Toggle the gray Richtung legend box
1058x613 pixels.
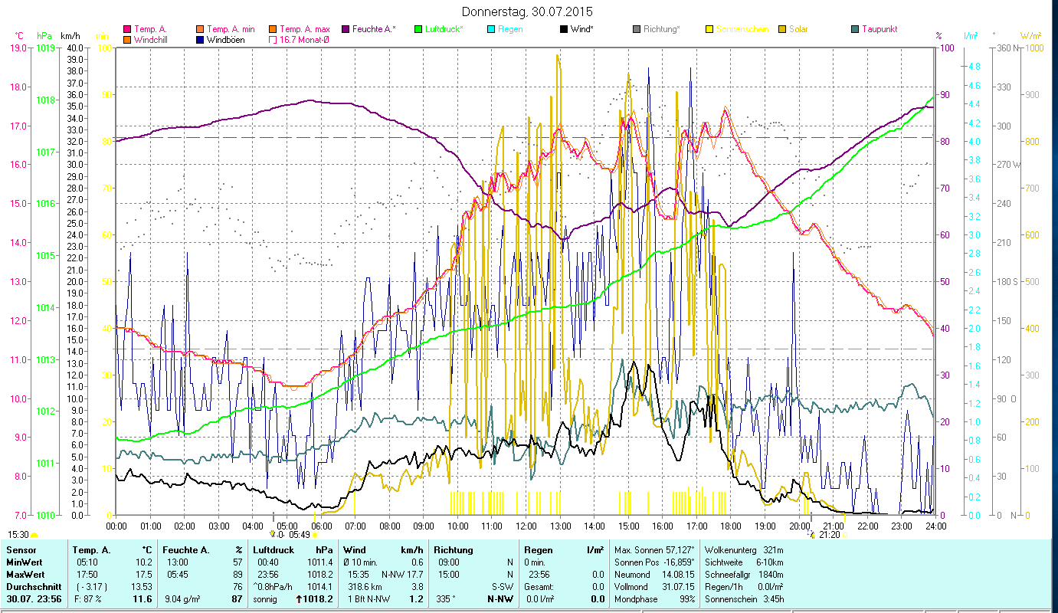click(x=637, y=29)
